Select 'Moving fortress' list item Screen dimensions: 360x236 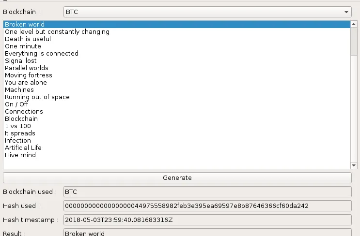pos(177,75)
